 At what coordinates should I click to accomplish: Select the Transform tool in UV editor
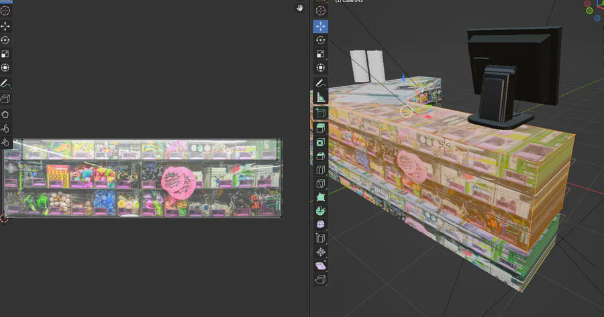pyautogui.click(x=5, y=68)
